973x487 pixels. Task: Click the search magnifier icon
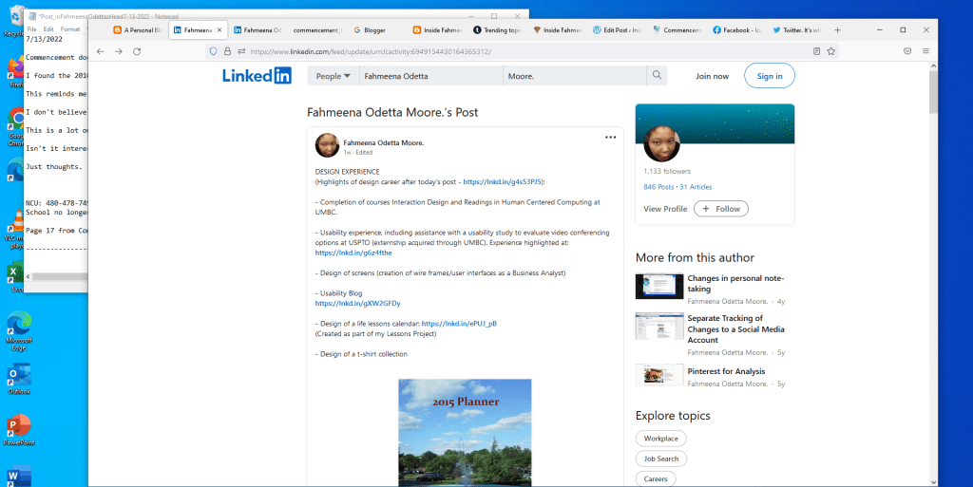pos(657,76)
